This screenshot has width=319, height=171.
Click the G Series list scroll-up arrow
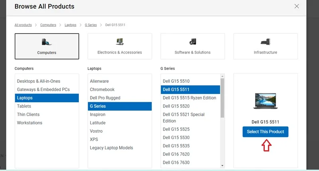(x=223, y=76)
